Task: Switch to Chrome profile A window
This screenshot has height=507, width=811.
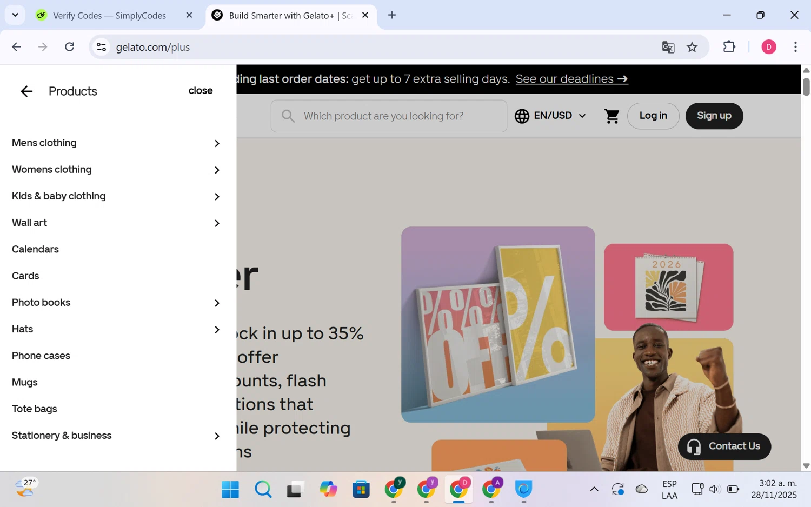Action: [492, 489]
